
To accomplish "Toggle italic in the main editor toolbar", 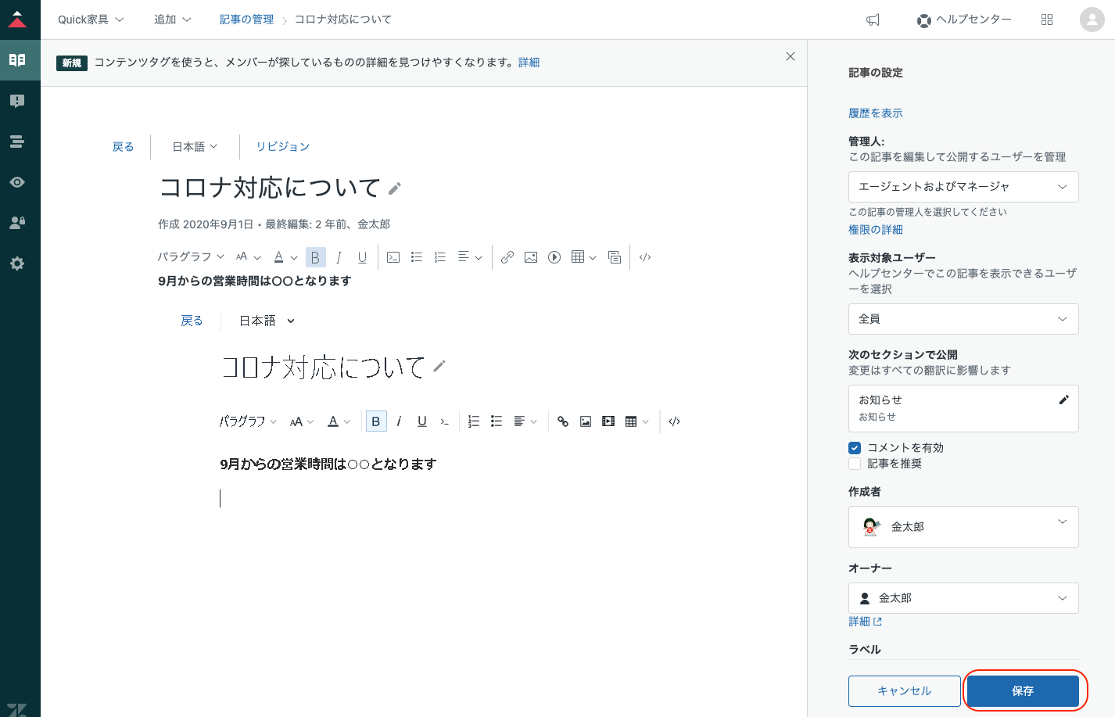I will tap(339, 257).
